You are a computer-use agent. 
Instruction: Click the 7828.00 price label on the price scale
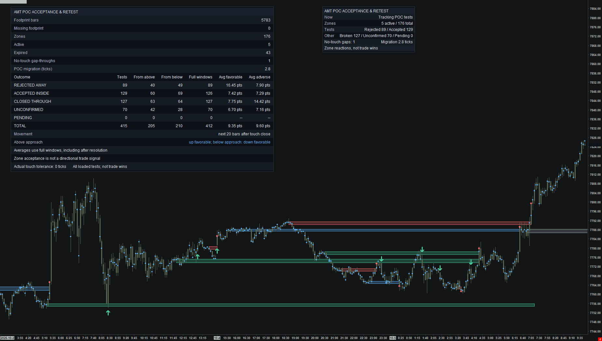pos(595,138)
